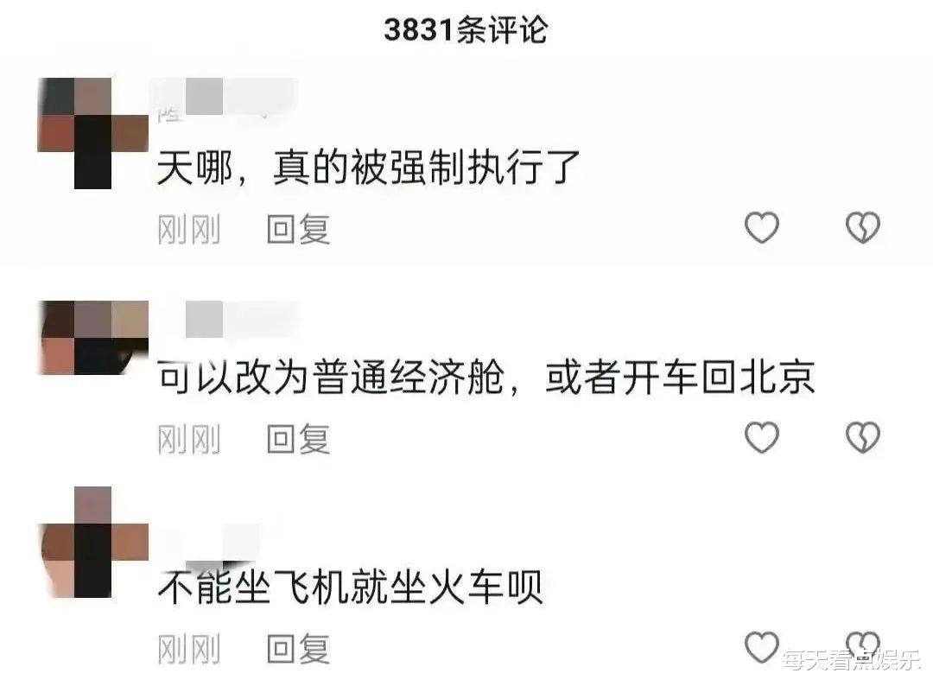Image resolution: width=933 pixels, height=686 pixels.
Task: Open the second commenter's avatar
Action: pyautogui.click(x=92, y=338)
